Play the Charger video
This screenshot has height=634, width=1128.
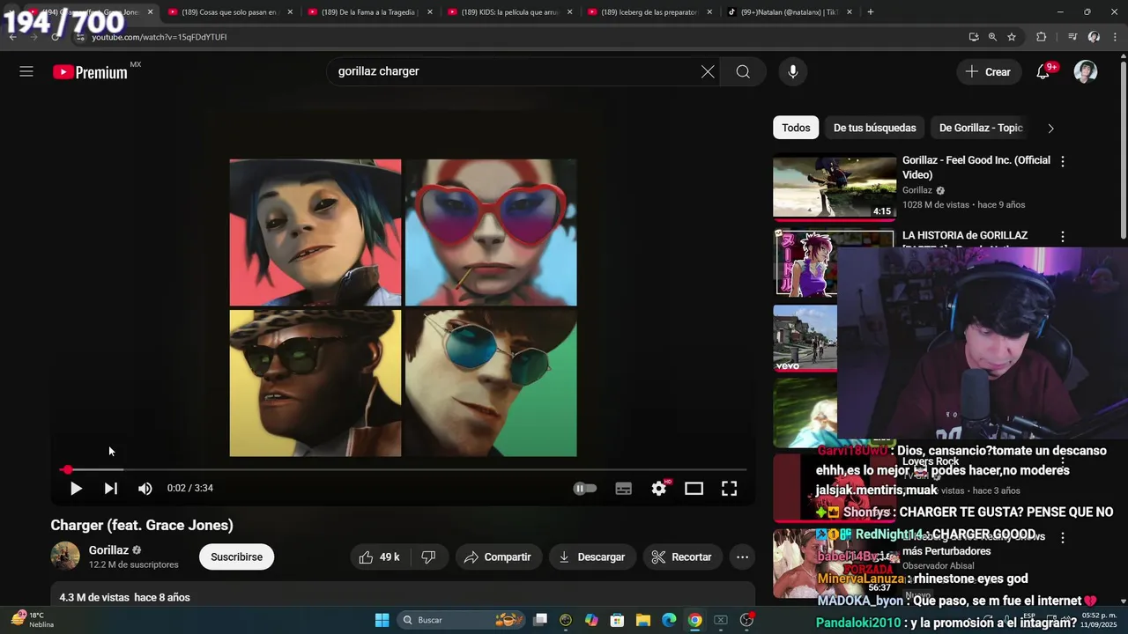(x=76, y=488)
